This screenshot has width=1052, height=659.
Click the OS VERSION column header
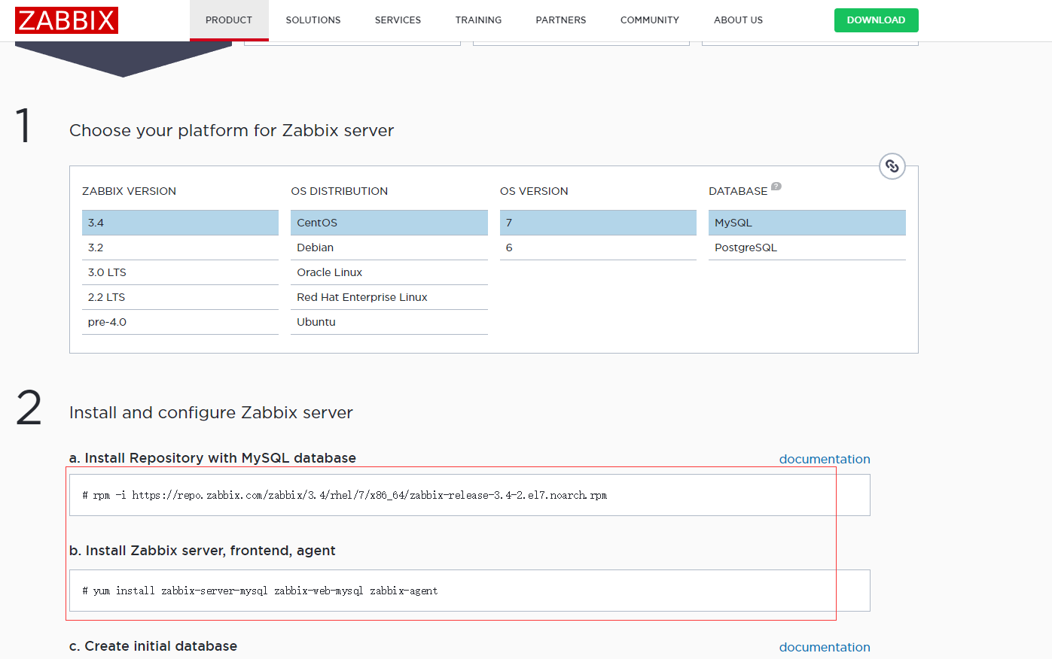coord(534,191)
